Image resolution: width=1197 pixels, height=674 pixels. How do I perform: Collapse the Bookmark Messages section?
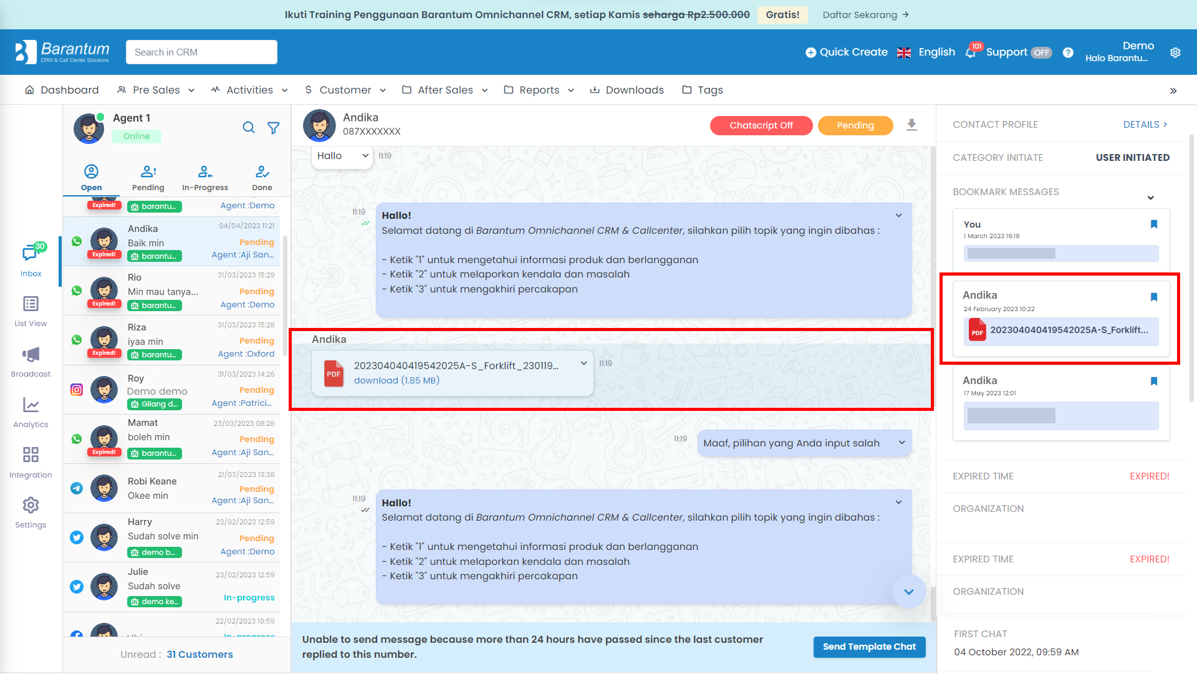1150,198
